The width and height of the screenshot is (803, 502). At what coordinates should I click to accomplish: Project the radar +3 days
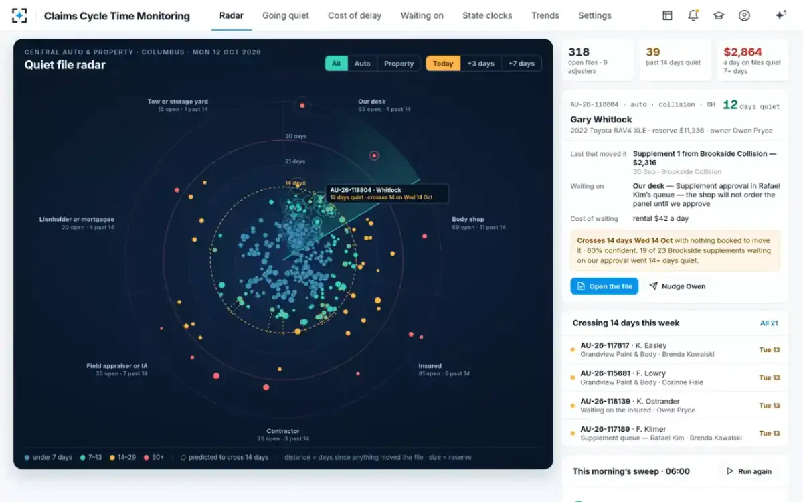click(481, 64)
